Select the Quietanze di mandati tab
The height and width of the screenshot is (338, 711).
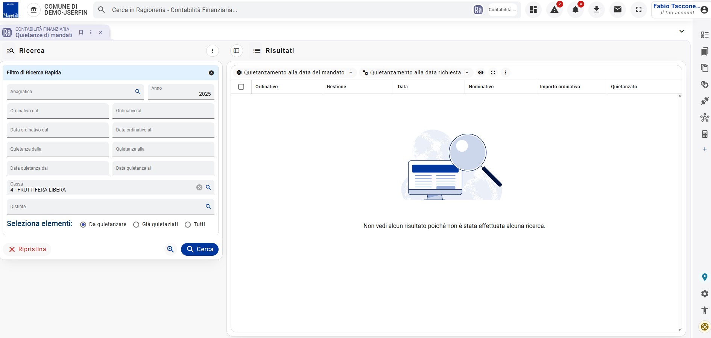pos(44,32)
